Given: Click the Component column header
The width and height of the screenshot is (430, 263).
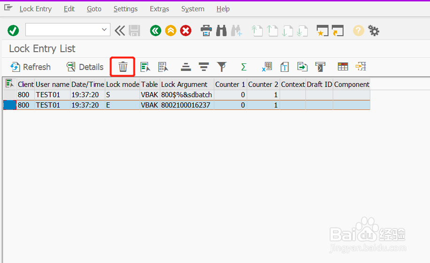Looking at the screenshot, I should tap(352, 85).
